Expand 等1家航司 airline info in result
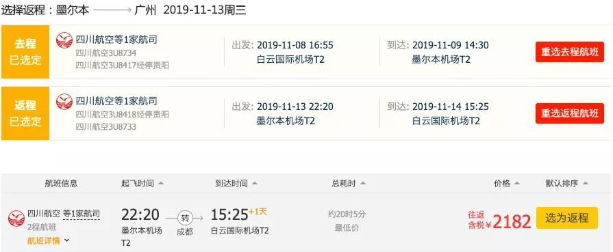613x252 pixels. pos(82,214)
